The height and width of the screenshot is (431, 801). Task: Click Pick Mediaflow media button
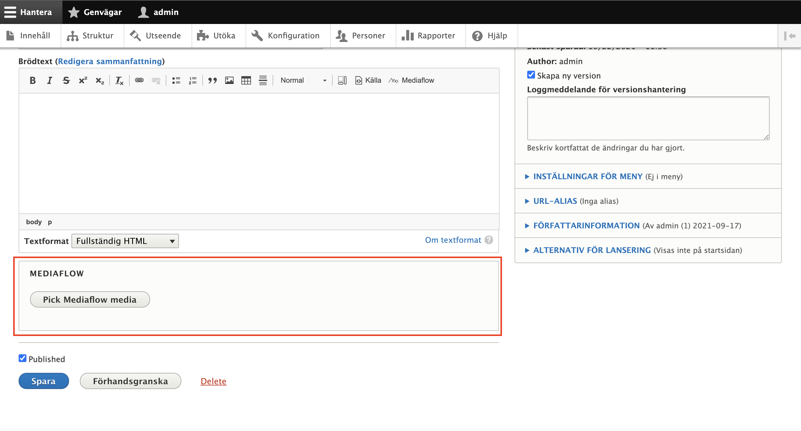[x=90, y=299]
